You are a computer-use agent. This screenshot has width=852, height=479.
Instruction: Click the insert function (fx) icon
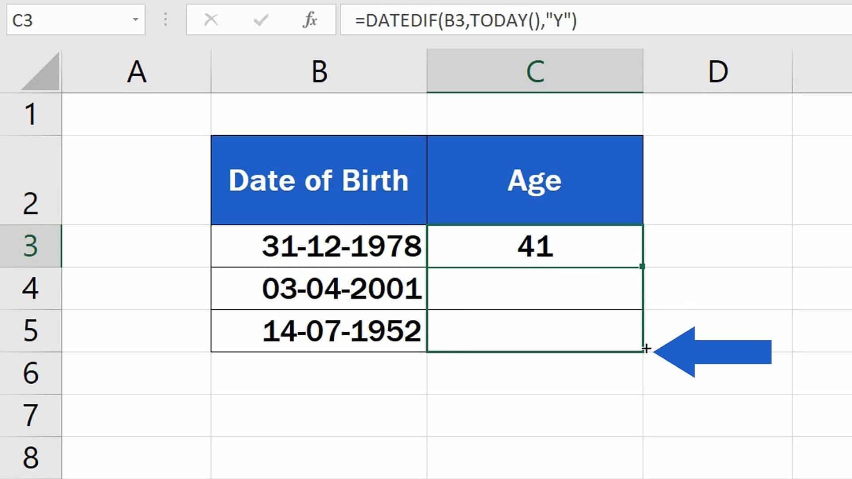click(310, 20)
